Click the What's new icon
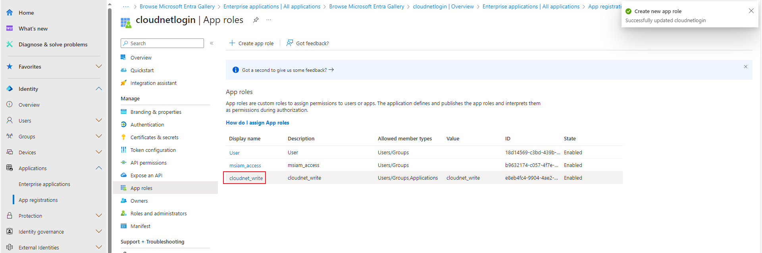Viewport: 762px width, 253px height. pyautogui.click(x=10, y=29)
